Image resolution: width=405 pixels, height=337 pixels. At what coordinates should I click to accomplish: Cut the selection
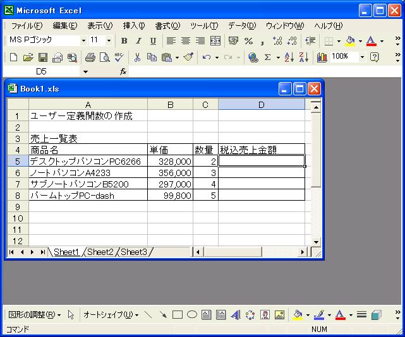137,57
